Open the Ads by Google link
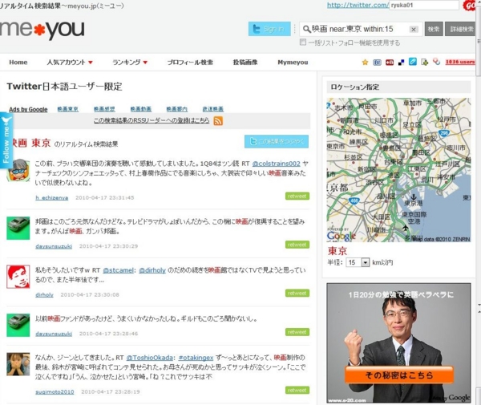The height and width of the screenshot is (405, 481). [28, 109]
